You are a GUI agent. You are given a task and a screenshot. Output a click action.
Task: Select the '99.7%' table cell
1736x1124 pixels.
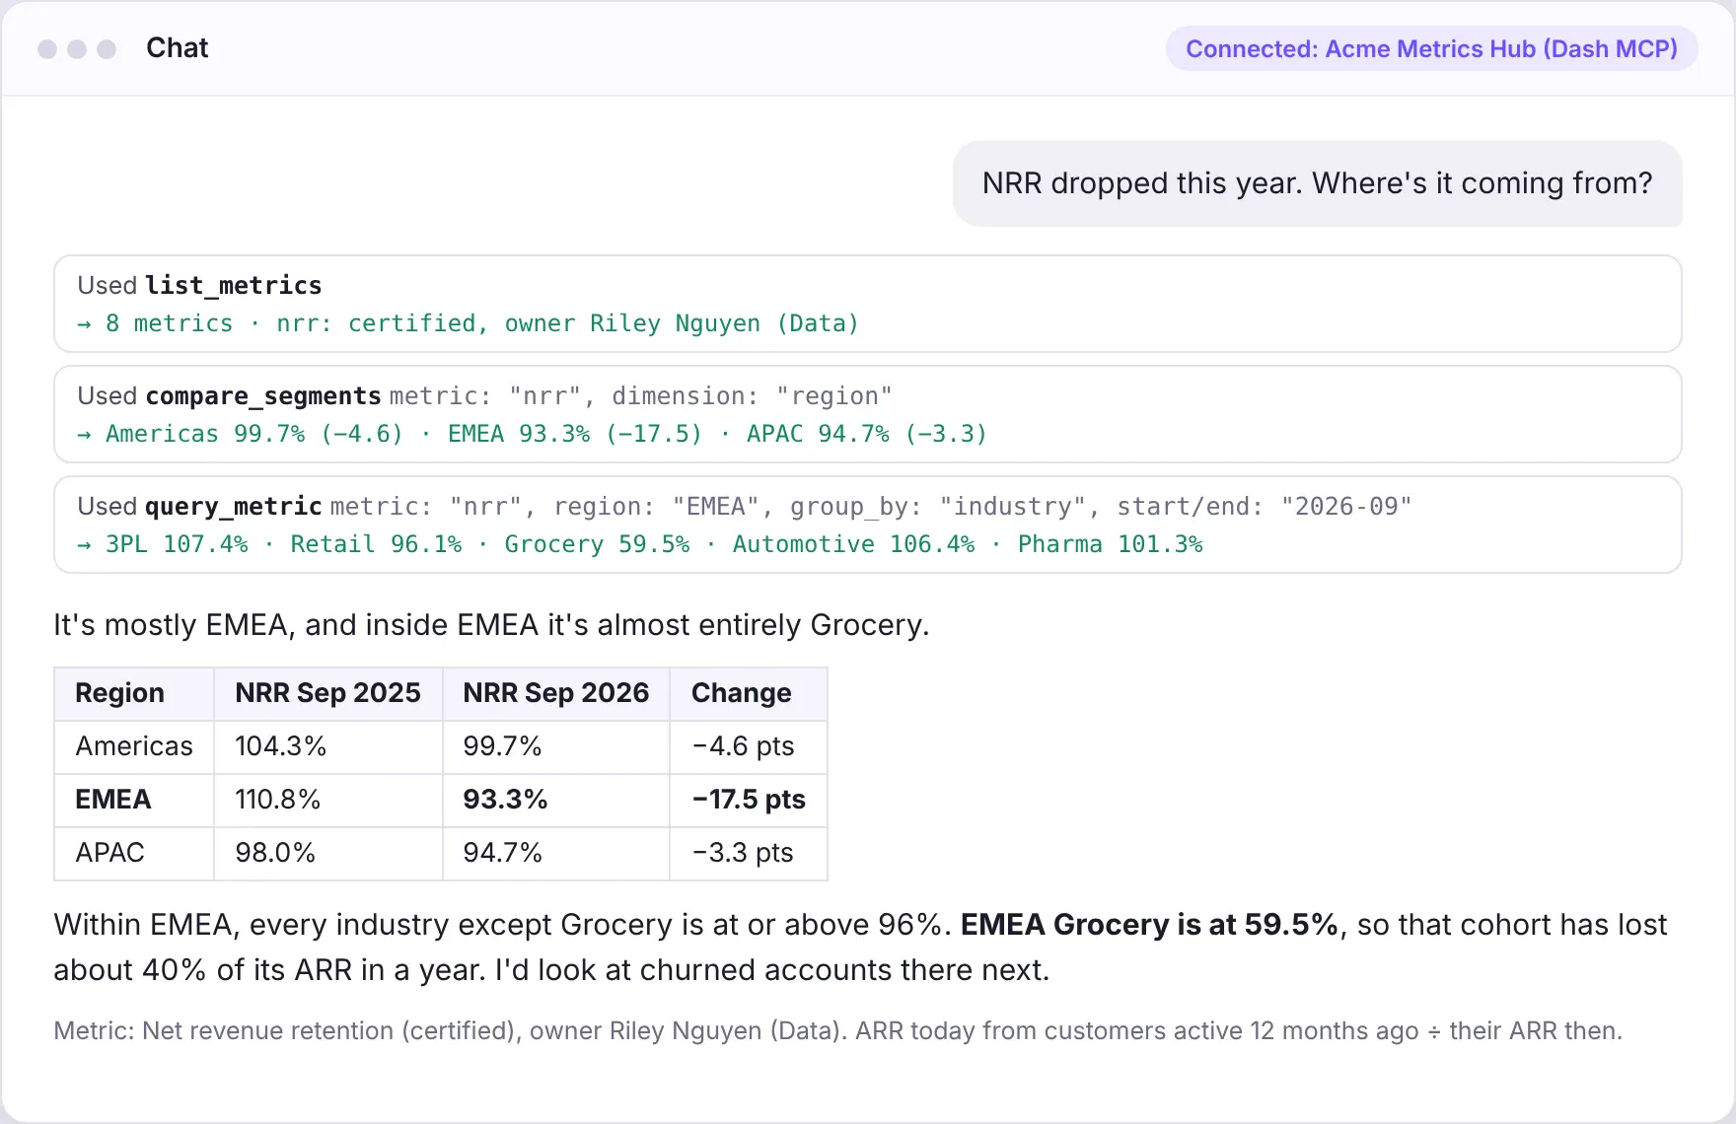coord(556,746)
